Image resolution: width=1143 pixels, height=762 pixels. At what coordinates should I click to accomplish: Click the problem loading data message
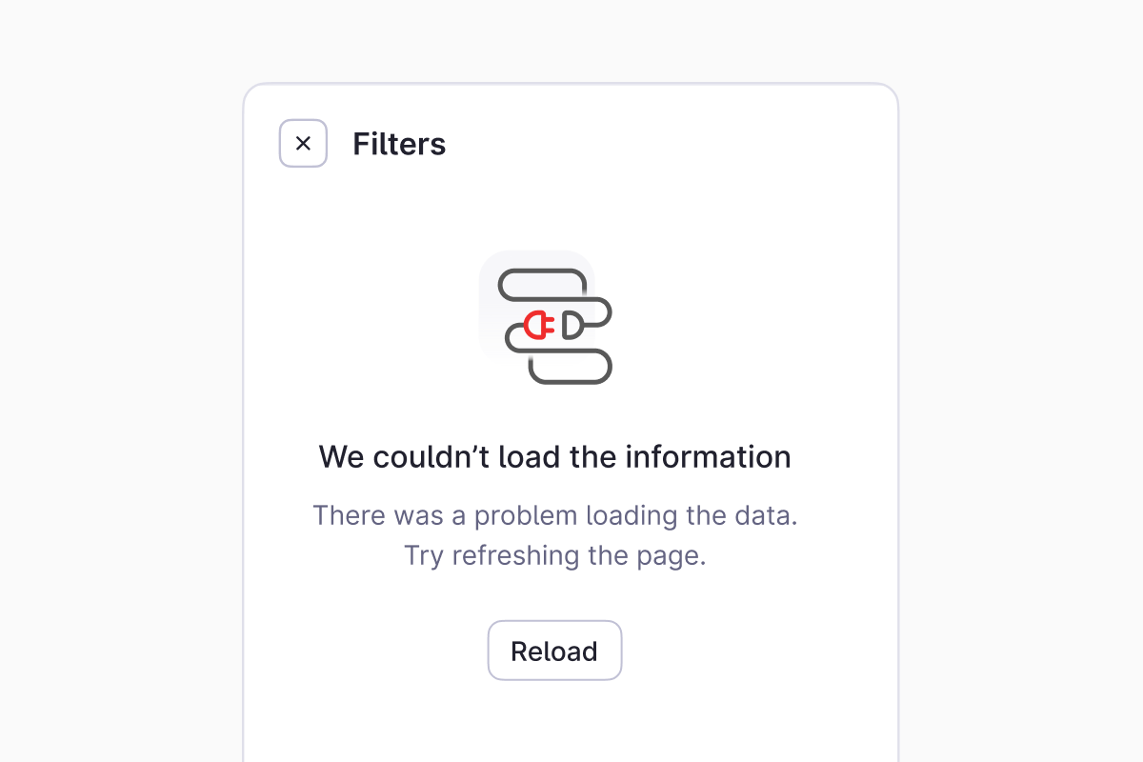(555, 515)
